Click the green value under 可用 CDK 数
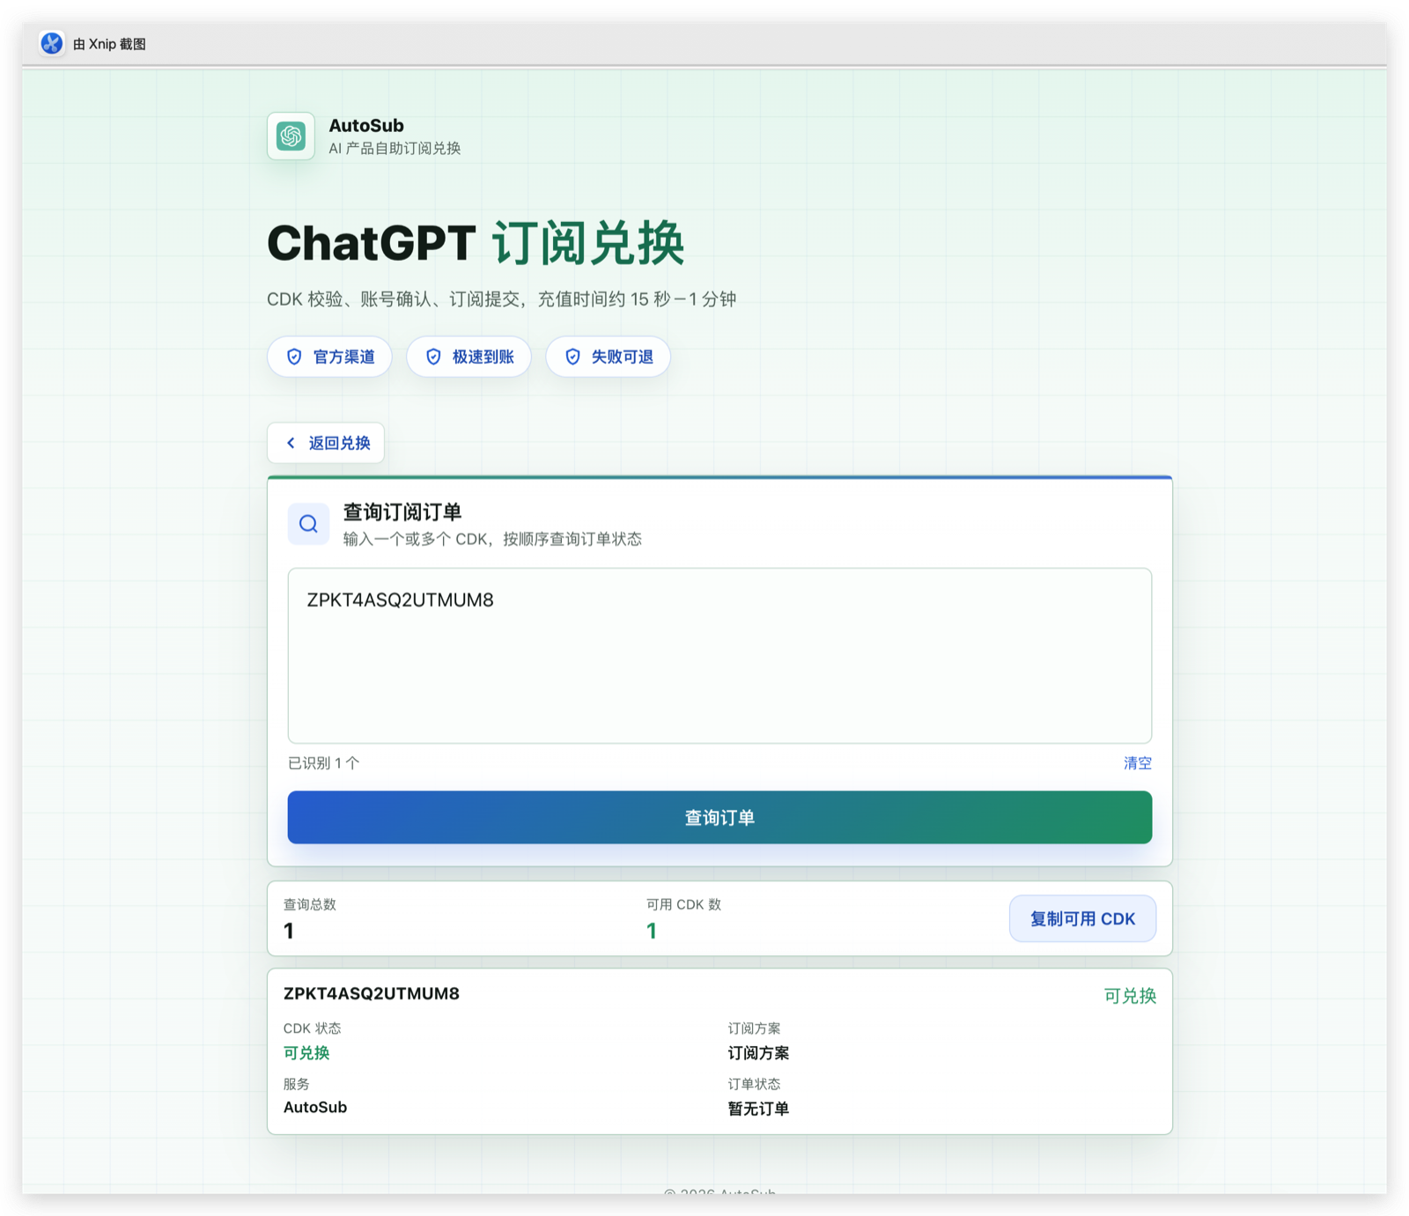 pos(652,931)
